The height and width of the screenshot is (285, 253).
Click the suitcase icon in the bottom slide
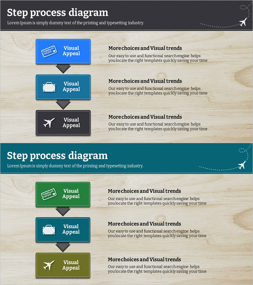(49, 230)
